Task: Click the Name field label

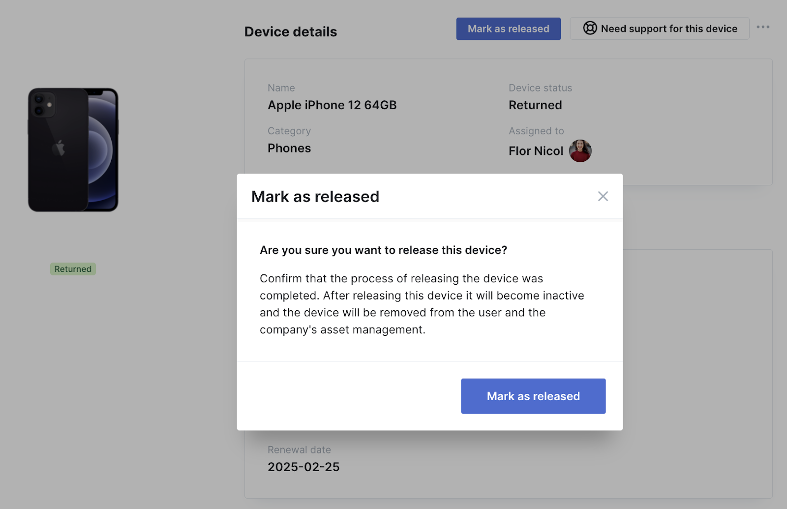Action: click(x=281, y=88)
